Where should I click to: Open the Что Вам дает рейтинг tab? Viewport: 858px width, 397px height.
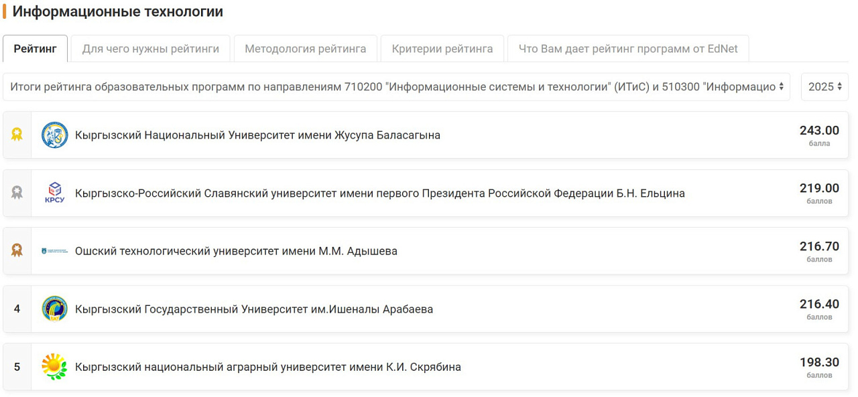628,49
